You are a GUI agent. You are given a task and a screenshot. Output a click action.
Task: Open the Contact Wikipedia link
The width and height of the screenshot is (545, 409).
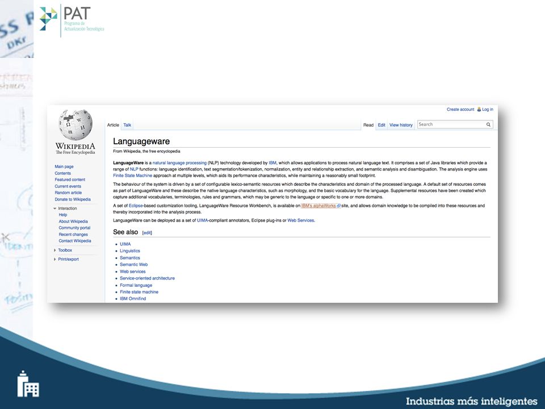[x=75, y=241]
